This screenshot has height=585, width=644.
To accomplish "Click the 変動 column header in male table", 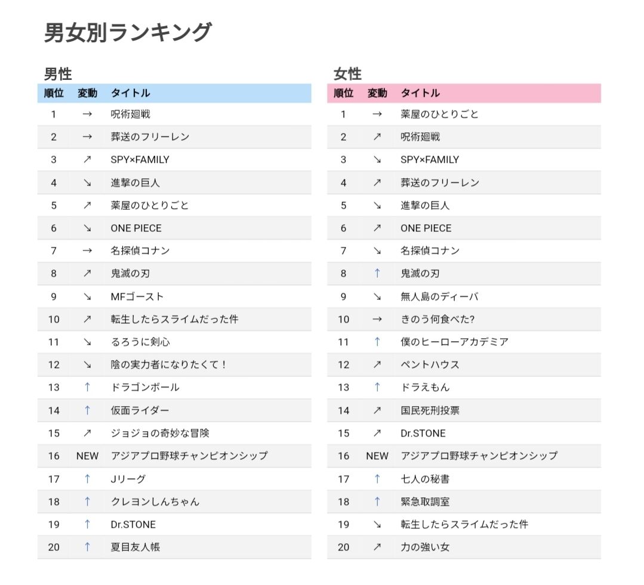I will pyautogui.click(x=88, y=93).
